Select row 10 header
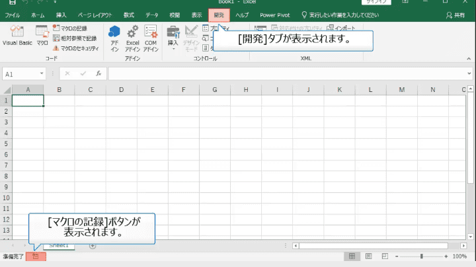The image size is (476, 267). click(x=6, y=198)
